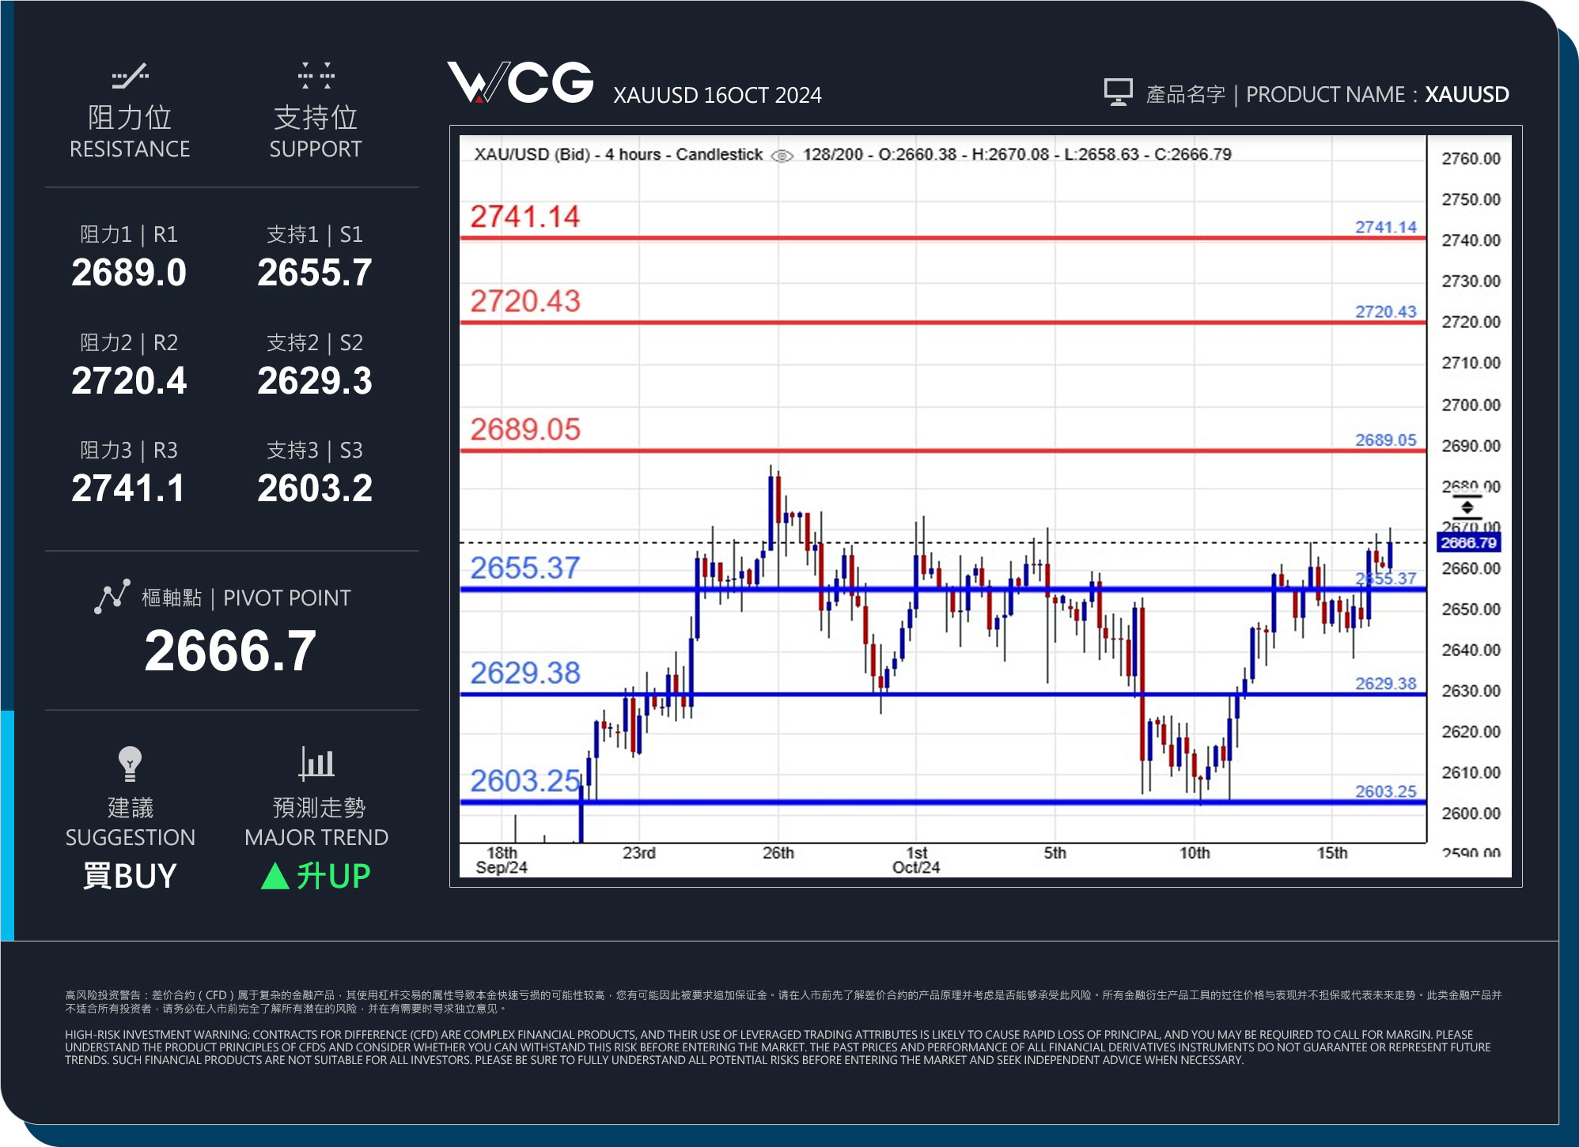The width and height of the screenshot is (1579, 1147).
Task: Click the green up-triangle trend arrow
Action: pyautogui.click(x=275, y=876)
